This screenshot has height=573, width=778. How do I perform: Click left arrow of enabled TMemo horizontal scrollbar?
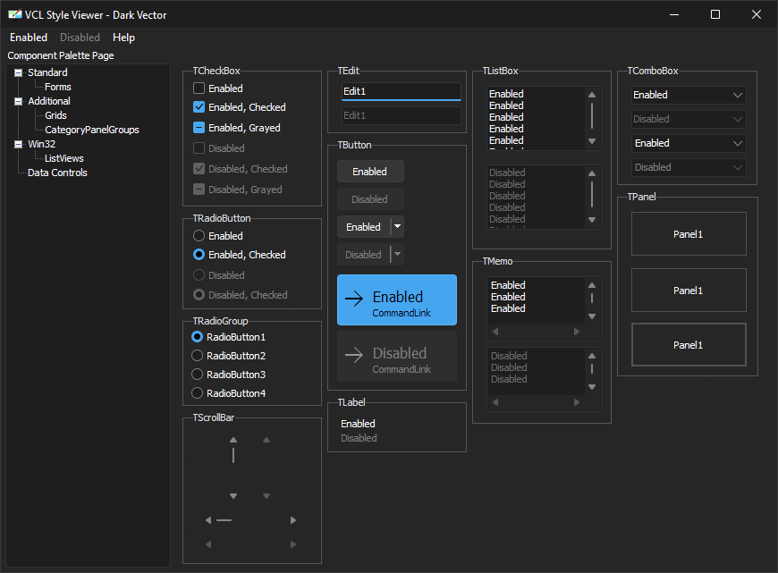495,332
